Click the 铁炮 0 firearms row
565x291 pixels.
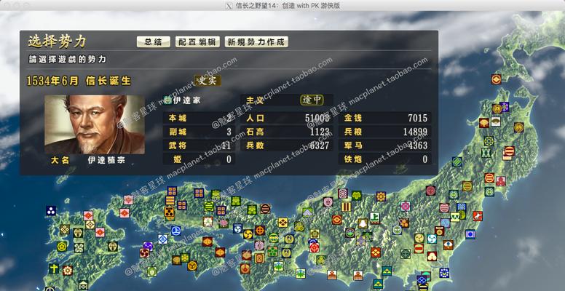point(385,159)
